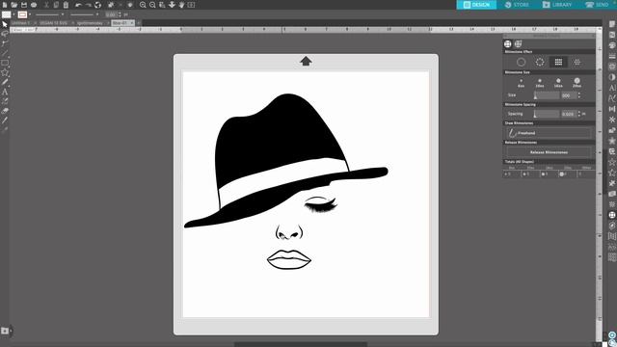Click the Paste clipboard icon
This screenshot has height=347, width=617.
tap(66, 5)
